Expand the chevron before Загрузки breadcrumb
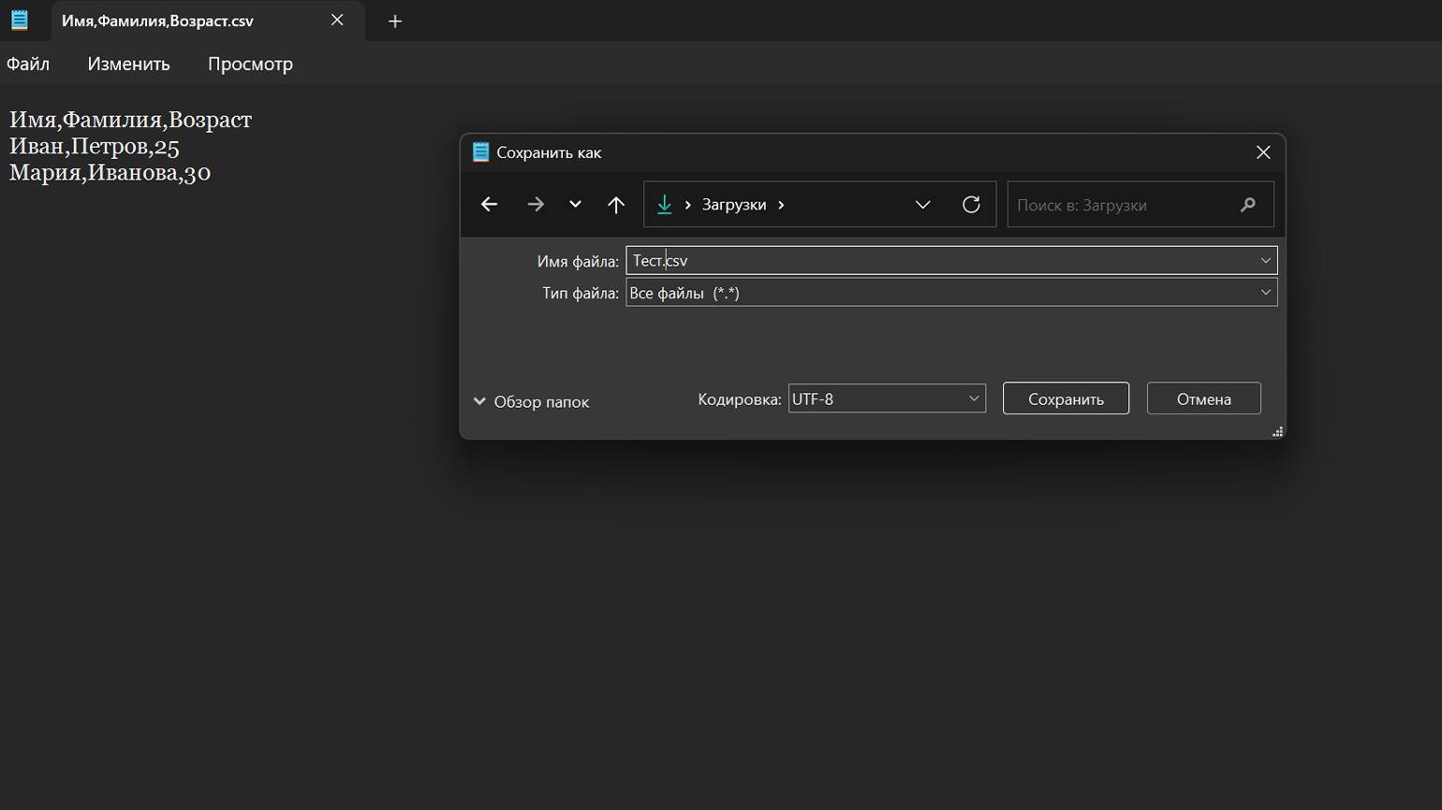The width and height of the screenshot is (1442, 810). click(x=687, y=204)
